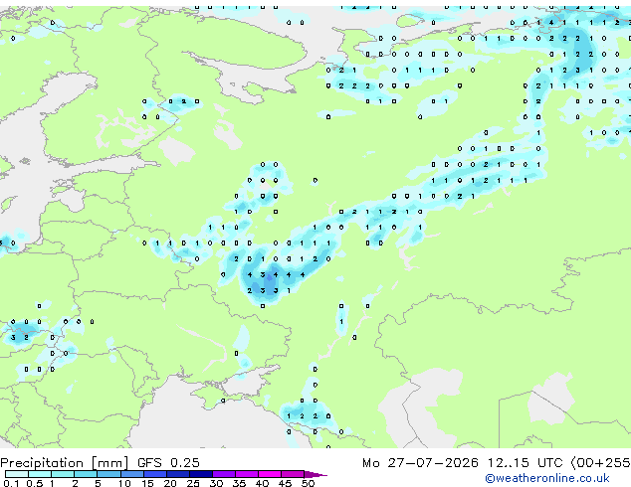Image resolution: width=631 pixels, height=487 pixels.
Task: Click the "12..15 UTC" time label
Action: [525, 463]
